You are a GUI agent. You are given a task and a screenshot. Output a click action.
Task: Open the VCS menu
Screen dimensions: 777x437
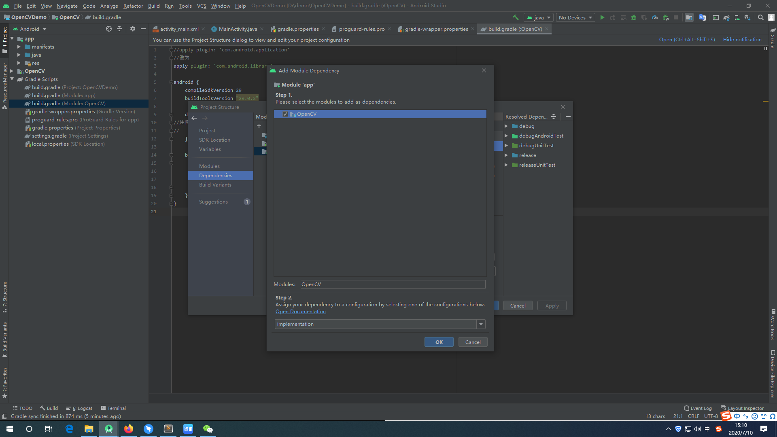201,6
